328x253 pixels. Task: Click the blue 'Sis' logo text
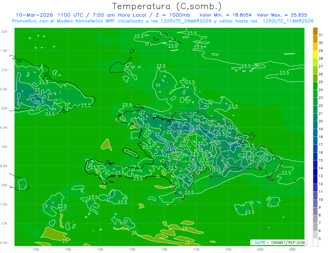pyautogui.click(x=257, y=242)
